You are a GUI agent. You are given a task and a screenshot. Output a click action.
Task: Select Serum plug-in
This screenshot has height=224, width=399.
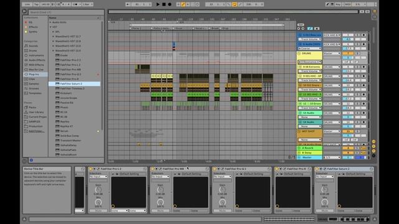64,131
